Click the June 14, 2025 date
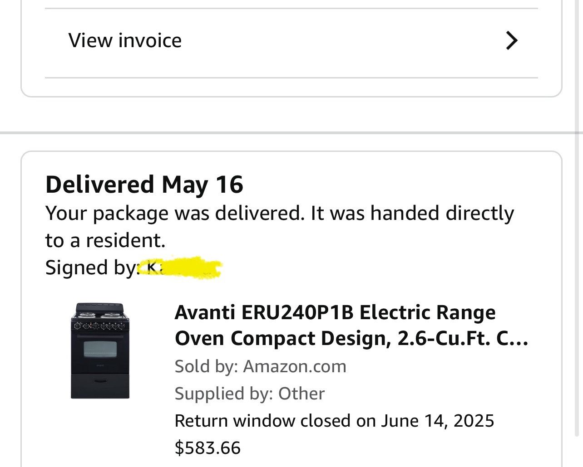The image size is (583, 467). 437,421
